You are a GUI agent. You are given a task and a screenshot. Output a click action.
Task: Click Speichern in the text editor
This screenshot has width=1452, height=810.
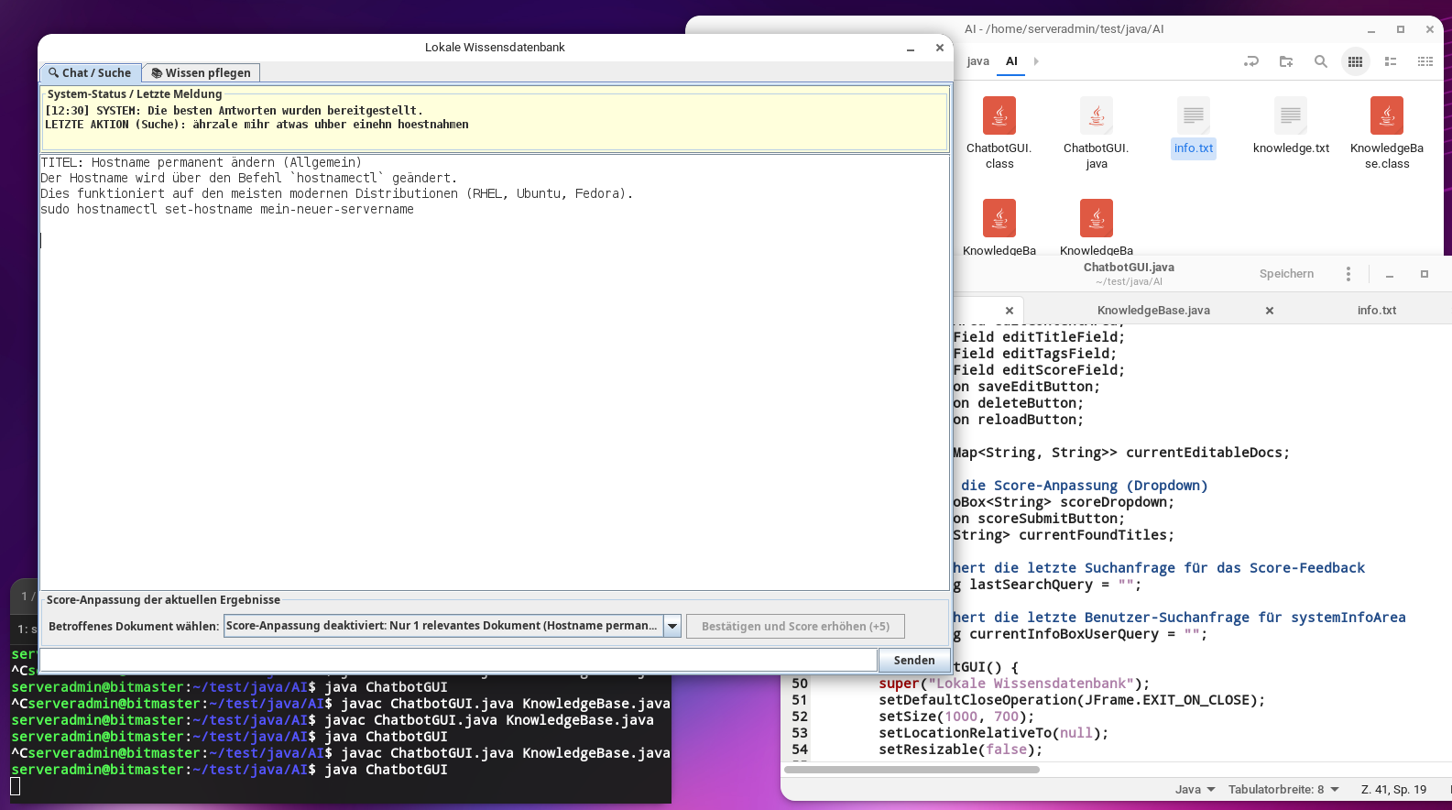1286,274
